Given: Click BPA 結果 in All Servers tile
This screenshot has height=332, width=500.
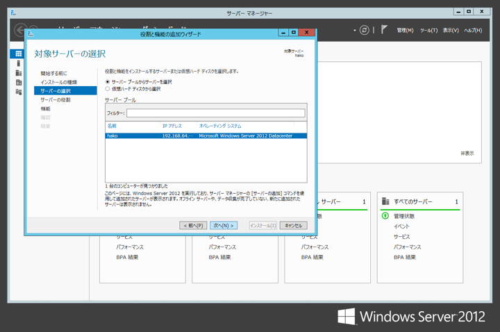Looking at the screenshot, I should click(405, 257).
